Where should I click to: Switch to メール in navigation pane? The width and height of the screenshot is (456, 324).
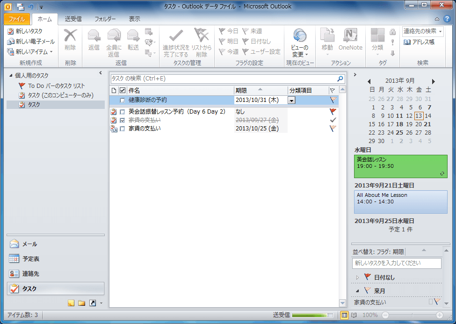click(55, 244)
